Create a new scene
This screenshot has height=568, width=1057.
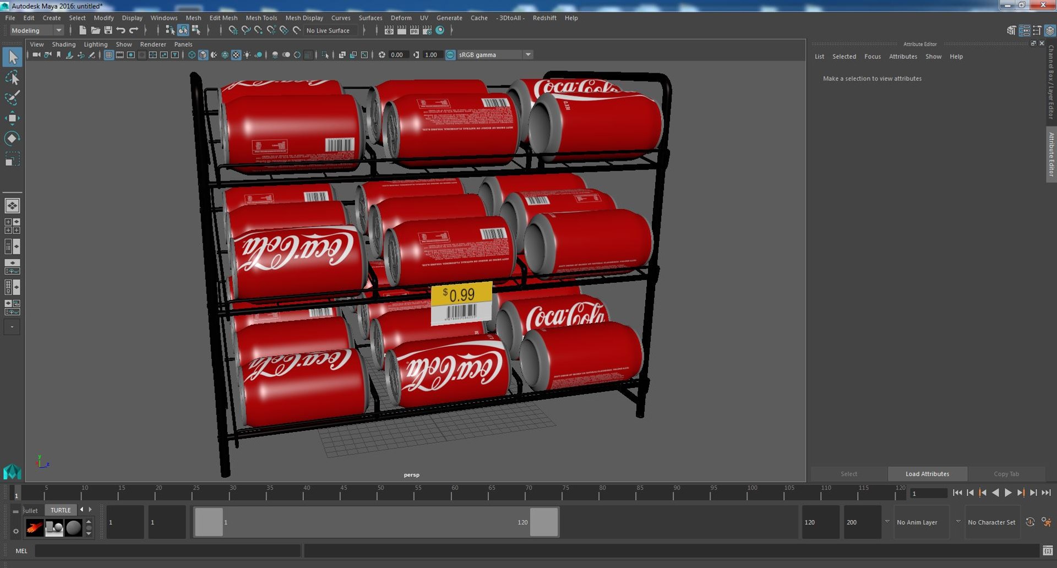(83, 30)
